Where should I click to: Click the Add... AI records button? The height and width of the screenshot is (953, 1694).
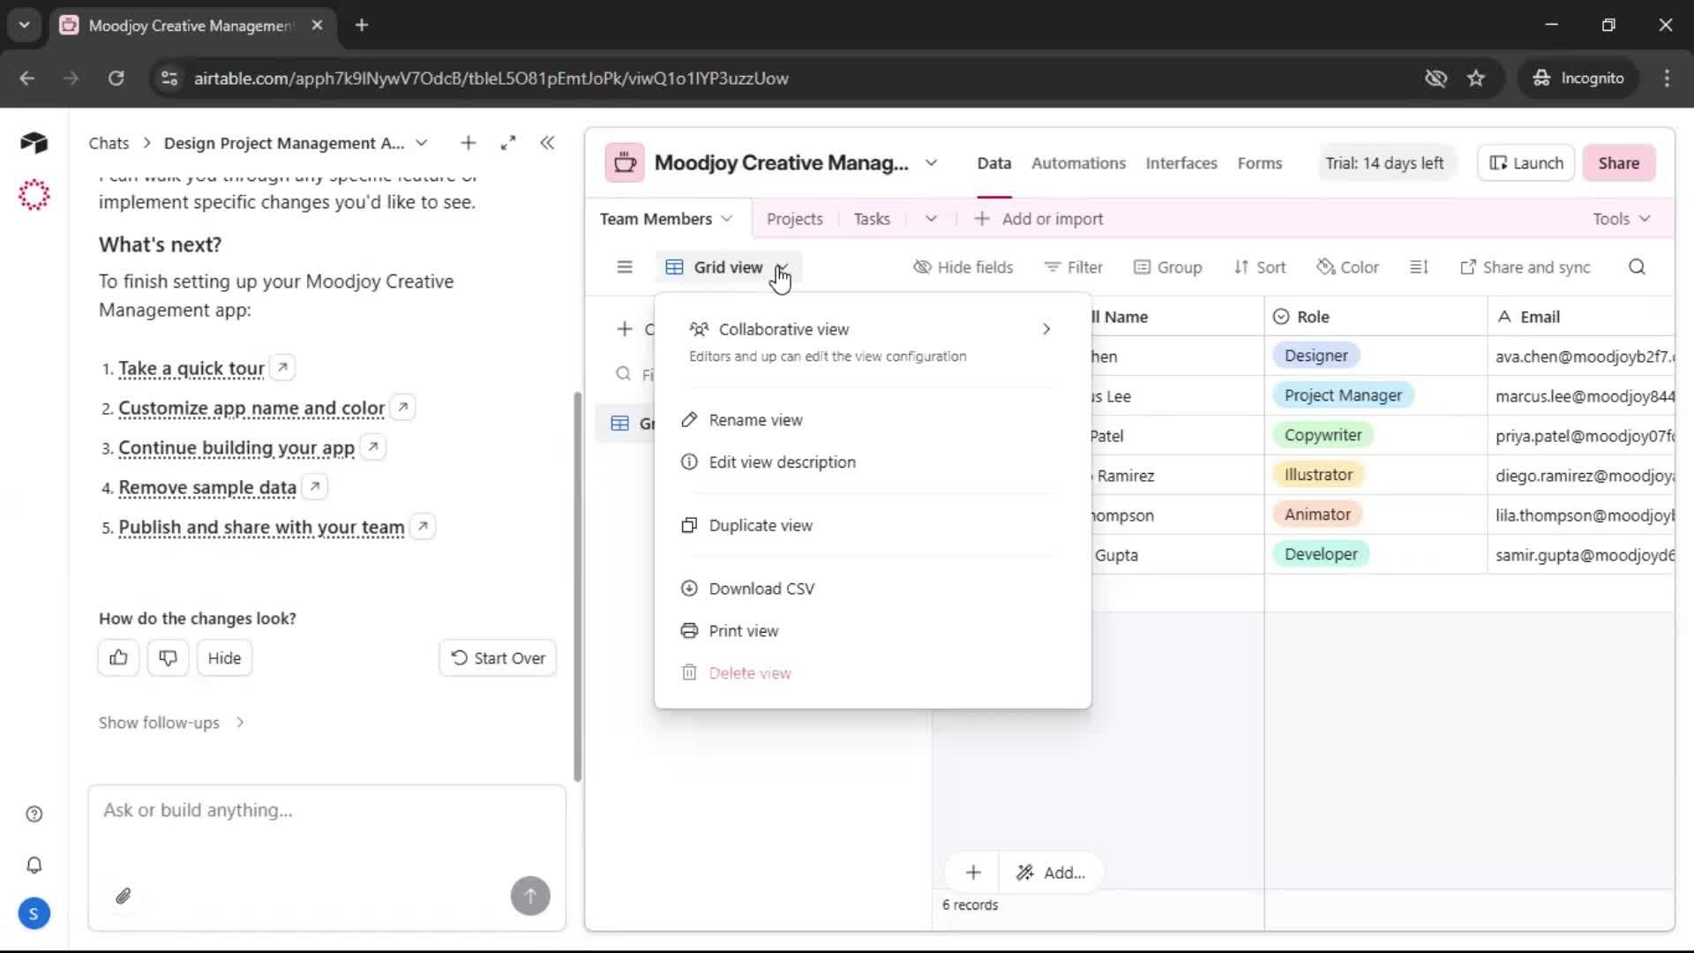[x=1051, y=873]
